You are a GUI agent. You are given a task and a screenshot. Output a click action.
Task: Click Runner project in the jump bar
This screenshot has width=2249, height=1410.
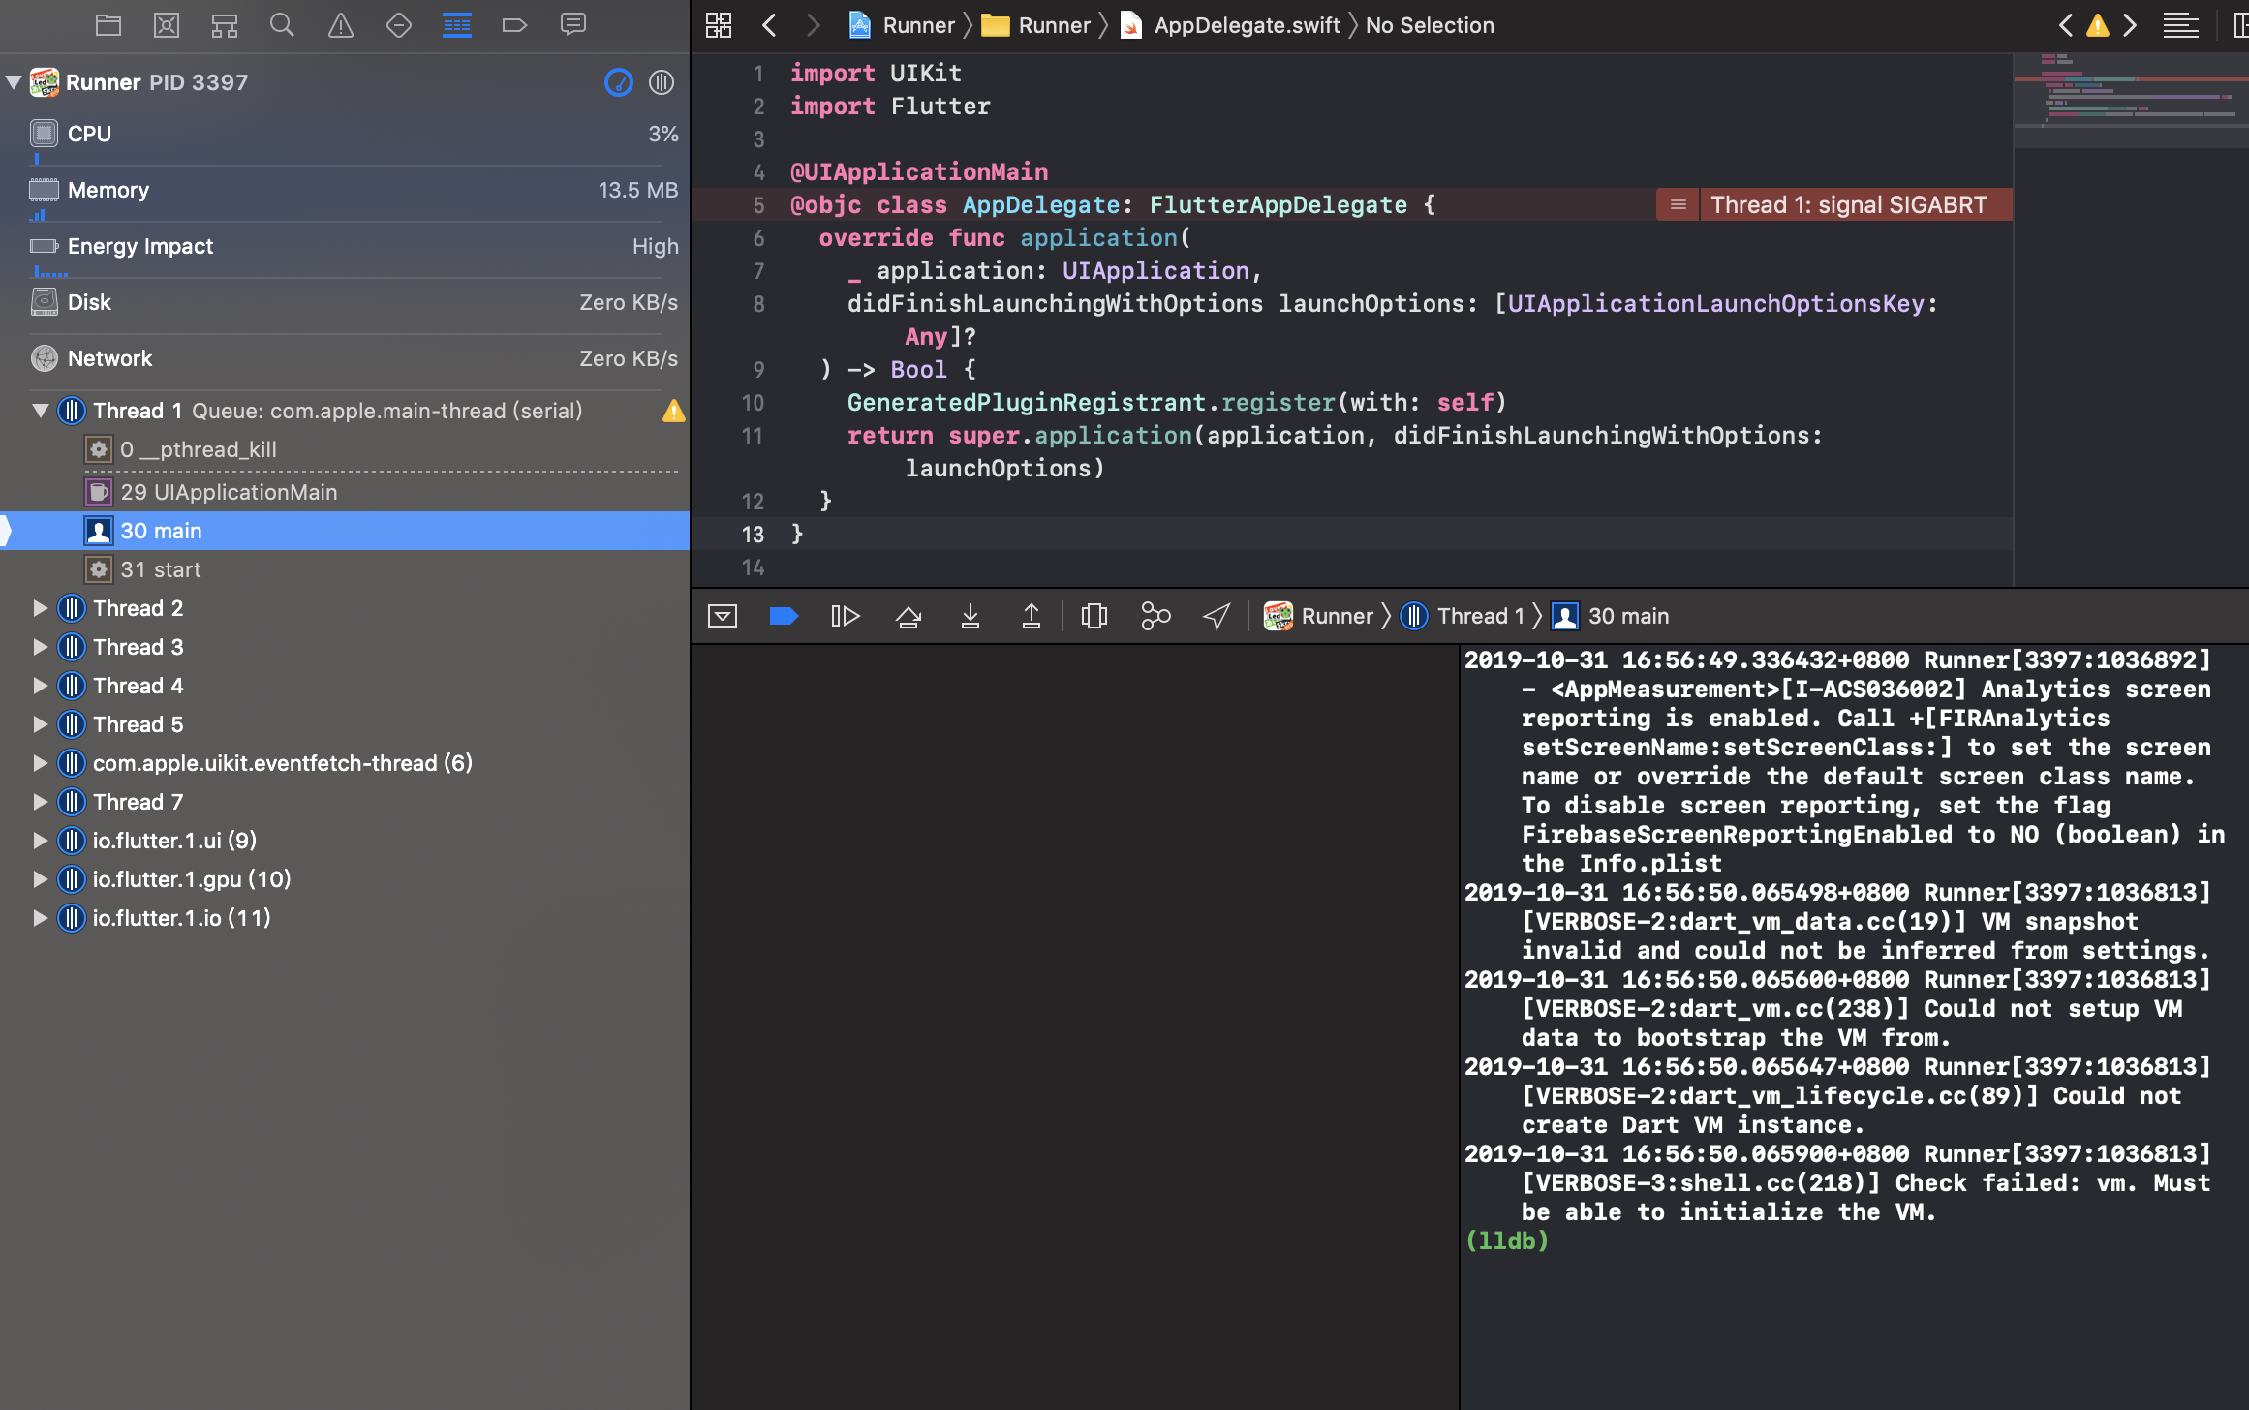[902, 25]
